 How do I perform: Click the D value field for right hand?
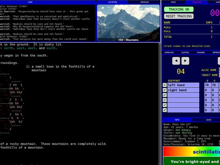pos(214,90)
